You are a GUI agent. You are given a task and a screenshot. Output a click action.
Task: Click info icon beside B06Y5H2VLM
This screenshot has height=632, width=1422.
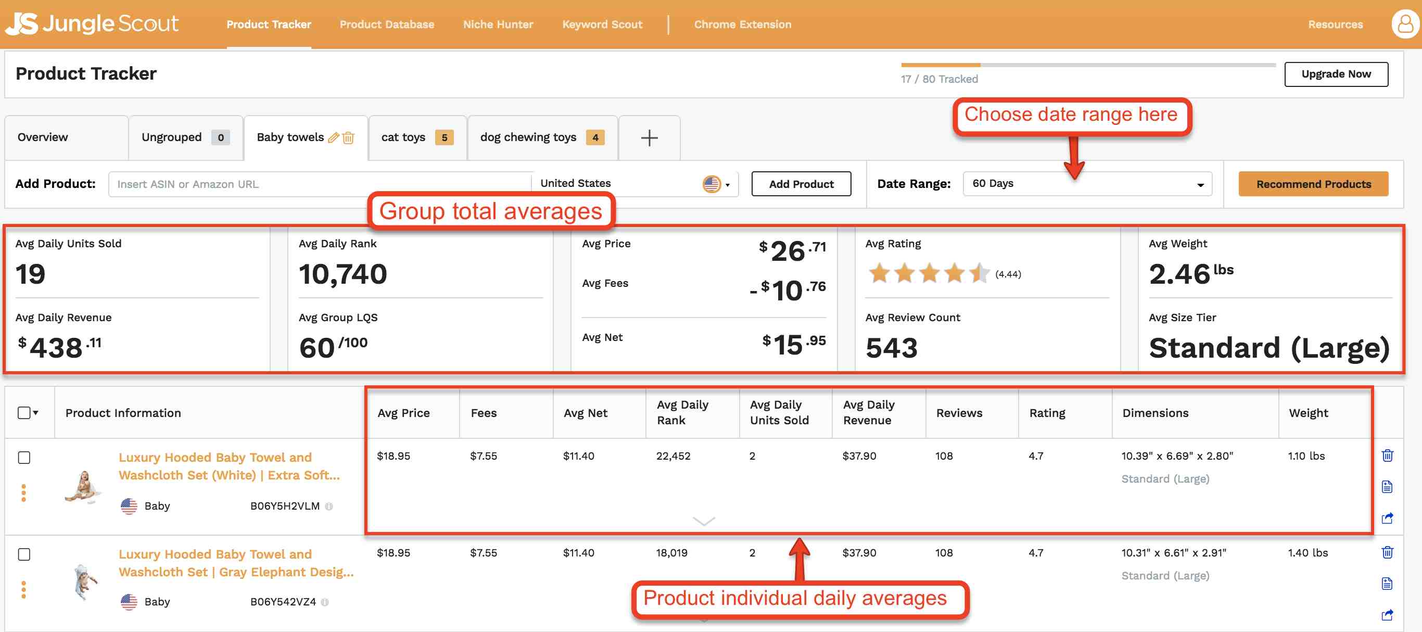pos(329,506)
